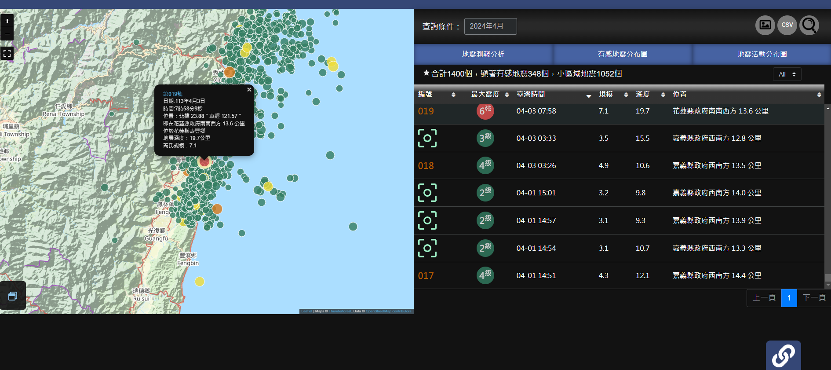Go to next page with 下一頁
Screen dimensions: 831x370
pyautogui.click(x=813, y=298)
